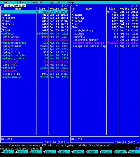This screenshot has height=157, width=140.
Task: Select aplayer.html file
Action: [35, 46]
